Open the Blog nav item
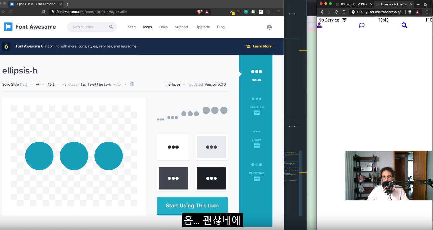 (x=221, y=27)
